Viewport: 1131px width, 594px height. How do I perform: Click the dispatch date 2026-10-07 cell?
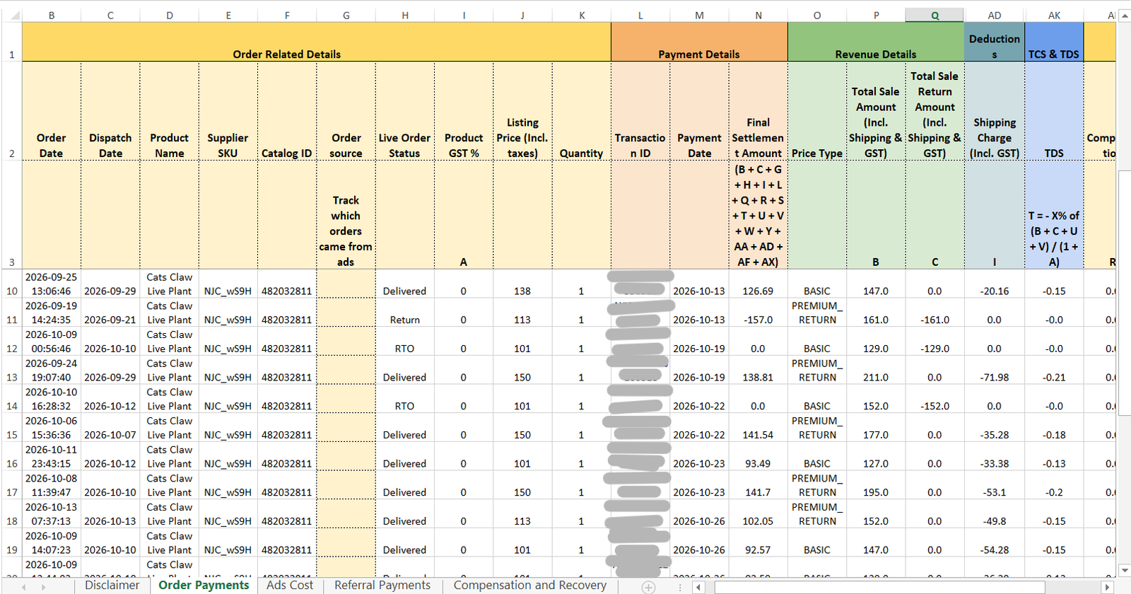[110, 428]
